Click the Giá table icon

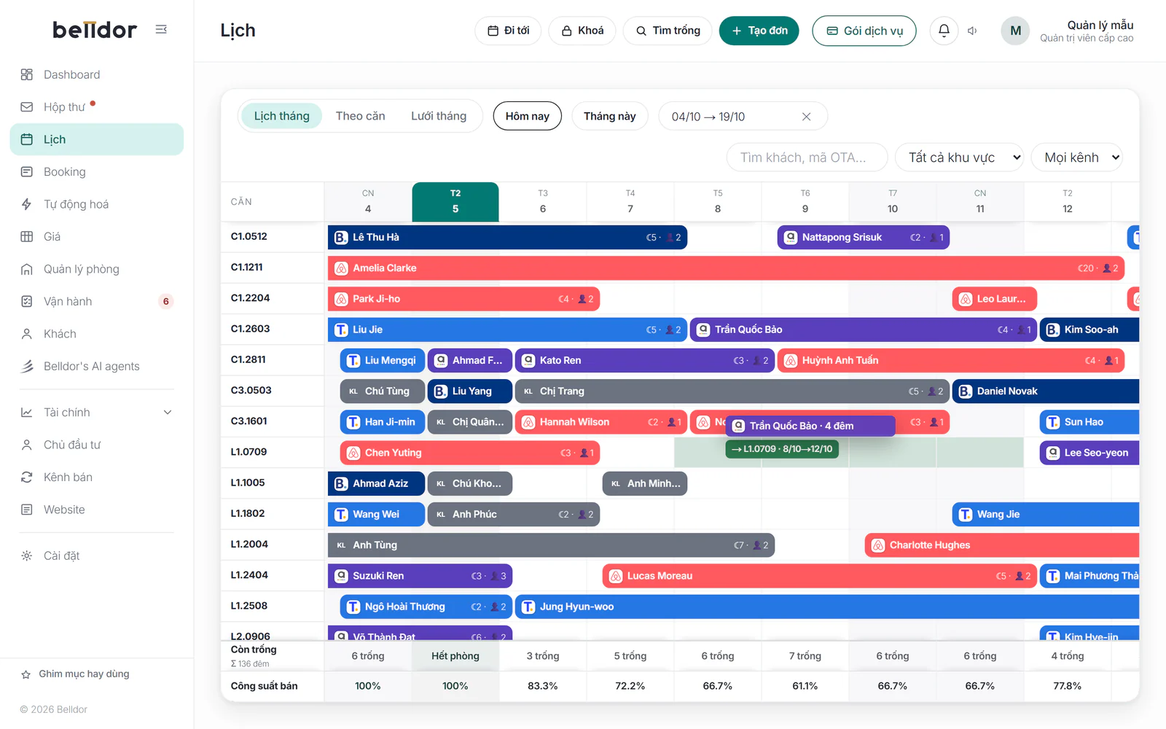(x=27, y=236)
